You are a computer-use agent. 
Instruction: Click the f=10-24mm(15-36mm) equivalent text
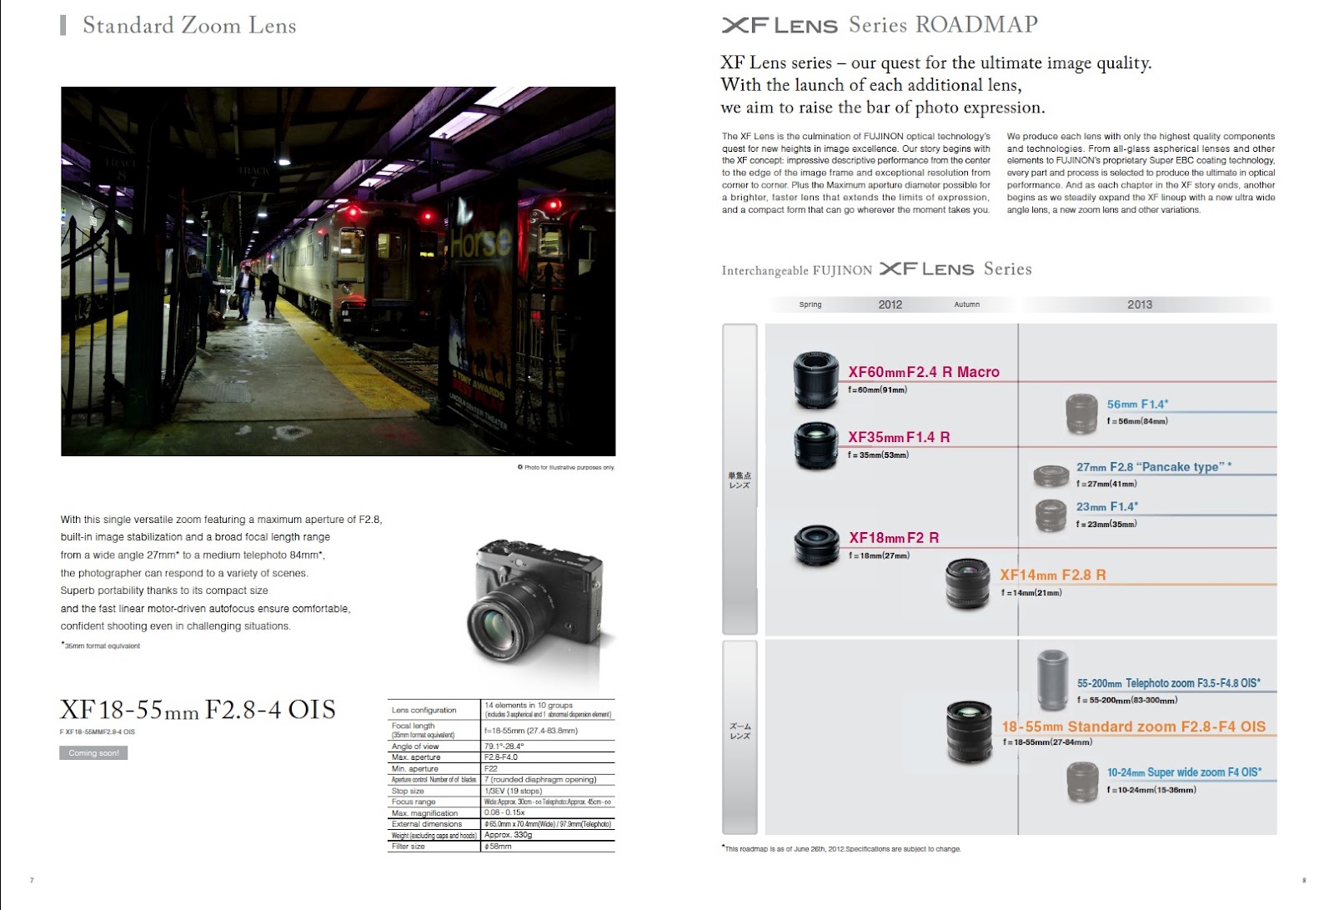[x=1151, y=789]
